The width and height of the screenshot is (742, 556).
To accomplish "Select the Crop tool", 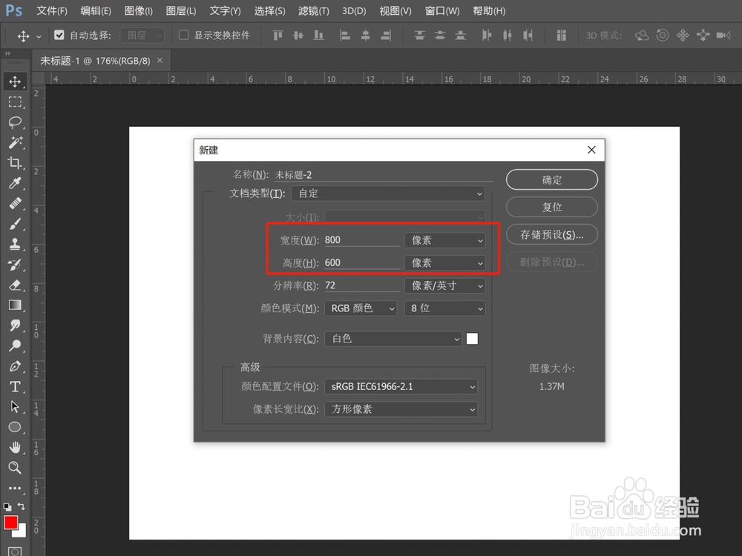I will 16,164.
